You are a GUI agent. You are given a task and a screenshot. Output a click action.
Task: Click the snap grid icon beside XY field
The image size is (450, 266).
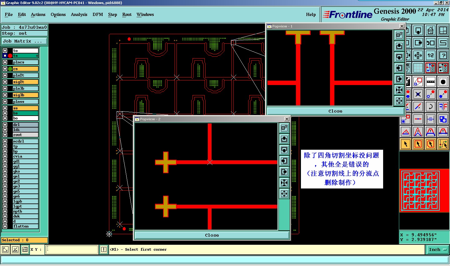[25, 249]
